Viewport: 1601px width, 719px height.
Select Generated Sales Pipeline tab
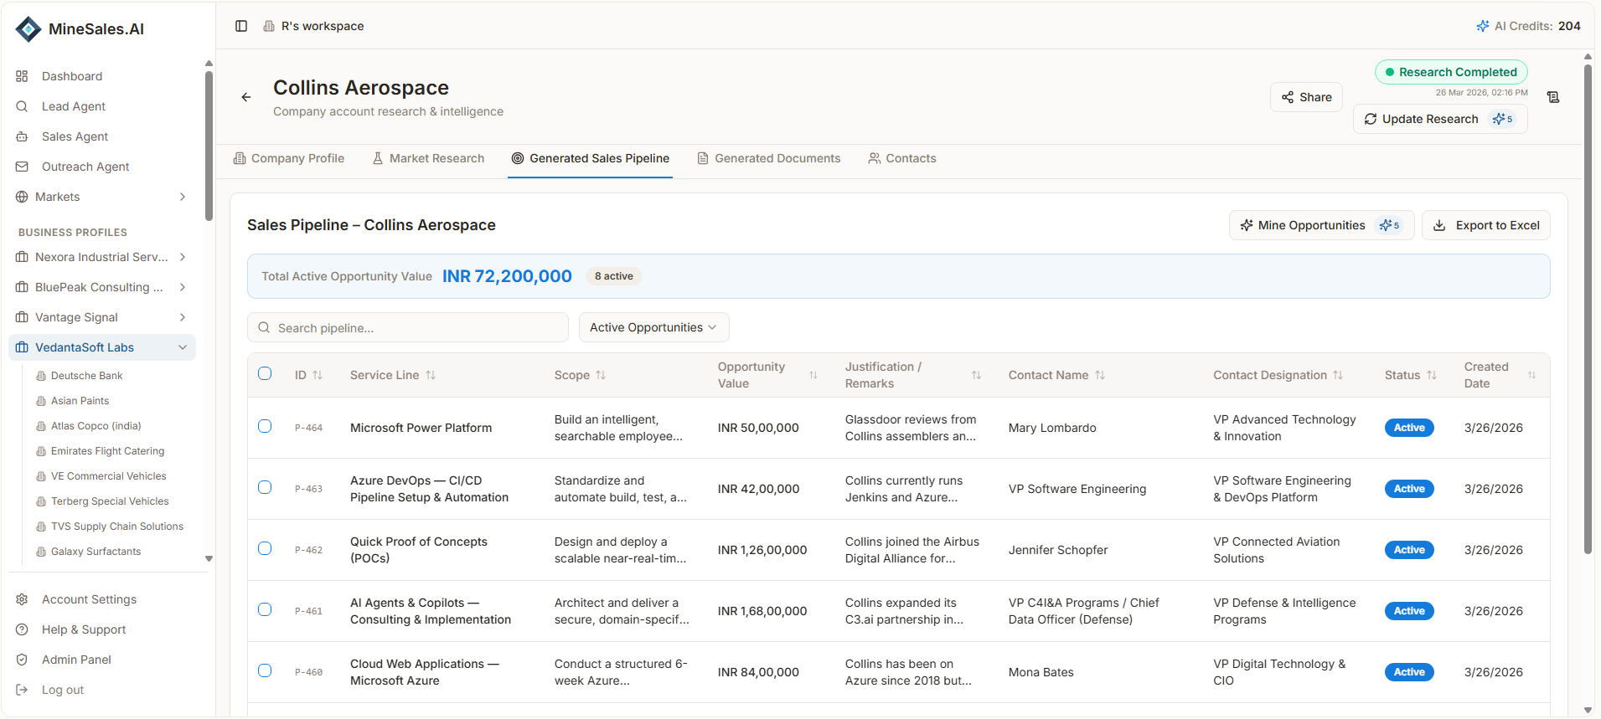click(x=591, y=158)
